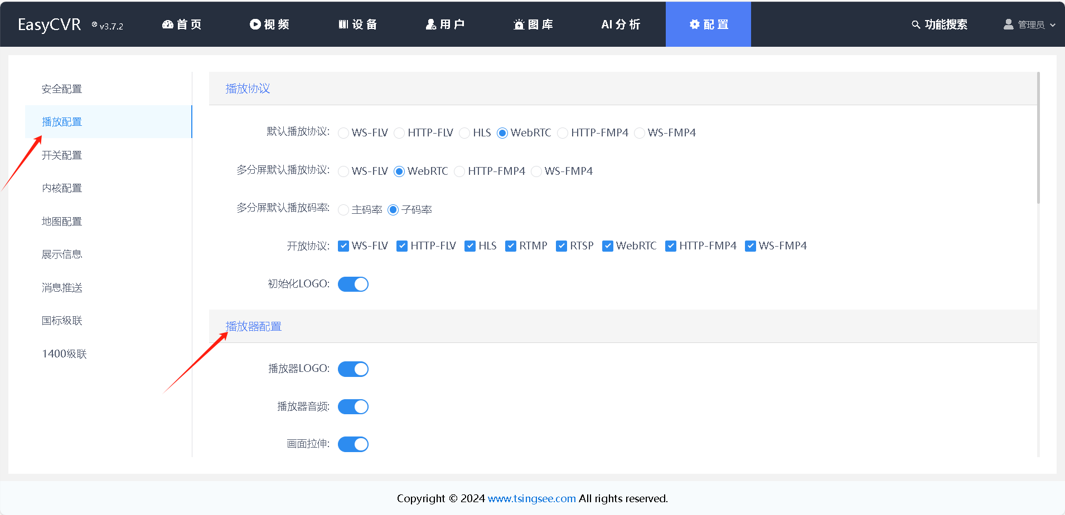1065x515 pixels.
Task: Visit the www.tsingsee.com link
Action: coord(531,498)
